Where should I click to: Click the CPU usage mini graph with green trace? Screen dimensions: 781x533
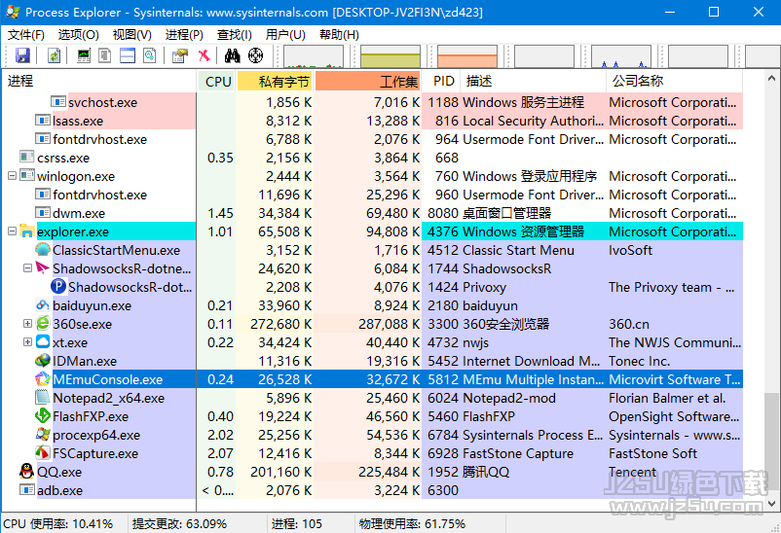click(314, 56)
